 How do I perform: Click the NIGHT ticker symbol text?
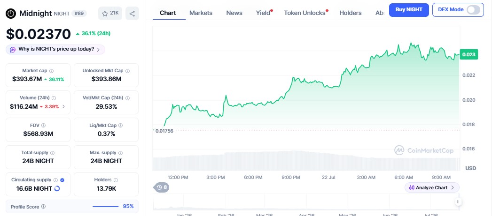62,14
